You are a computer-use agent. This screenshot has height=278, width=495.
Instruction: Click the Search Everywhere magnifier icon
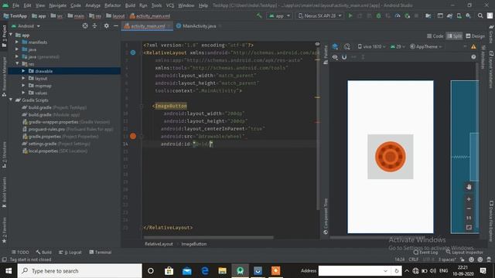pos(480,15)
